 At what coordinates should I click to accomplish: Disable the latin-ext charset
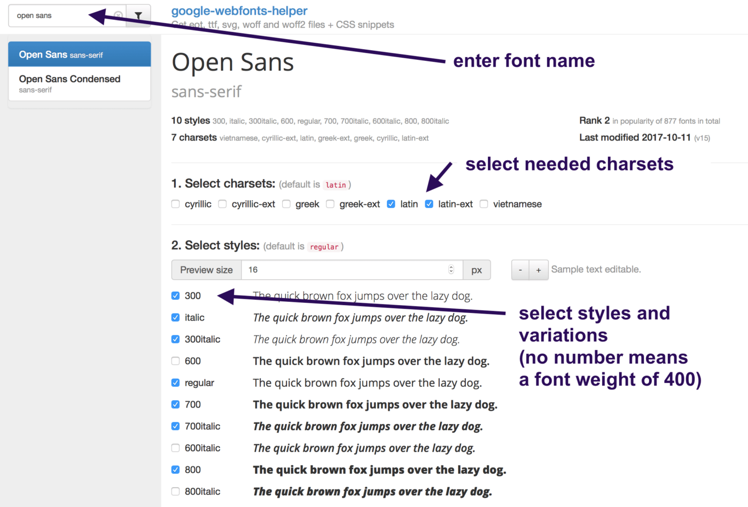click(429, 204)
